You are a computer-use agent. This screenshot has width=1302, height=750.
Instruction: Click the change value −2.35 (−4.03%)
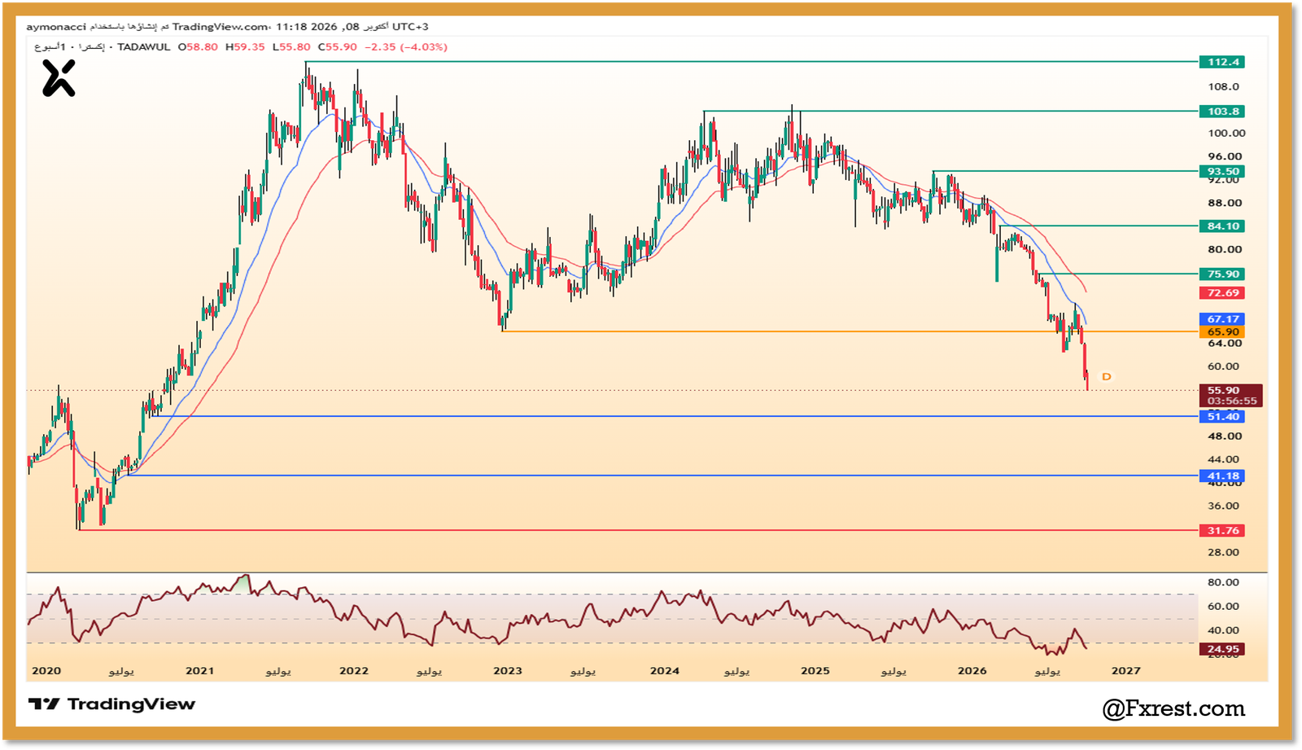click(406, 47)
